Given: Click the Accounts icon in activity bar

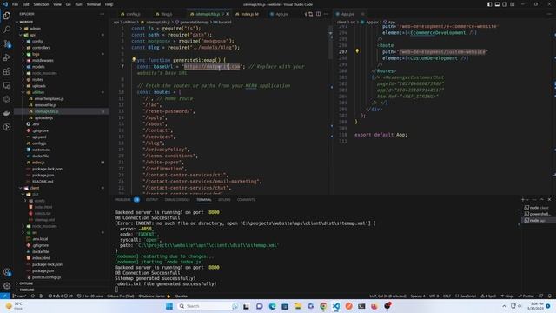Looking at the screenshot, I should (7, 272).
